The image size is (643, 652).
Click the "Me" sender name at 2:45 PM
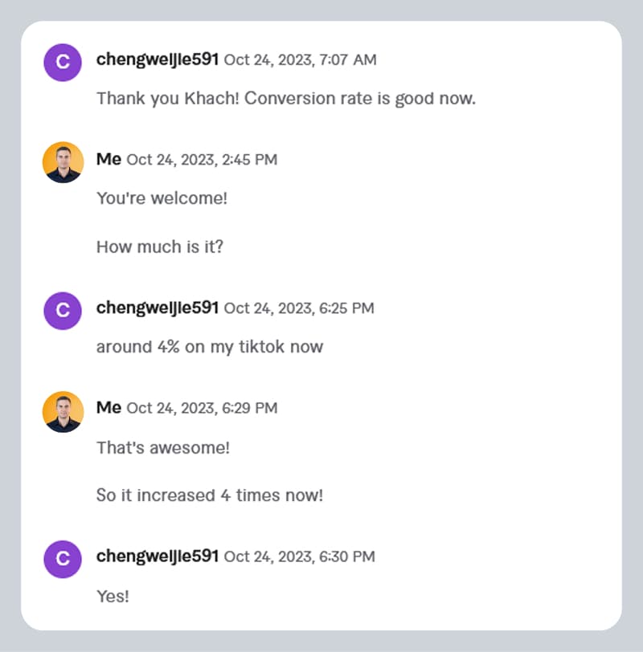point(109,159)
